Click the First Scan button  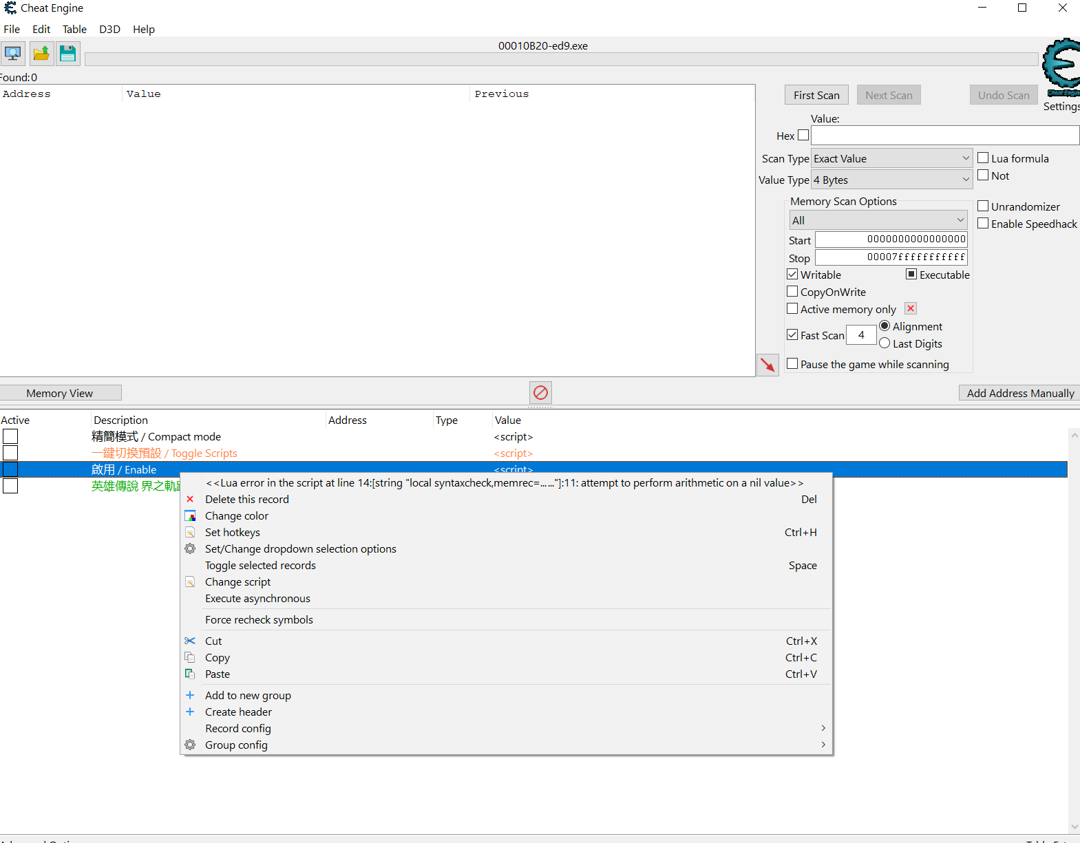pos(816,96)
